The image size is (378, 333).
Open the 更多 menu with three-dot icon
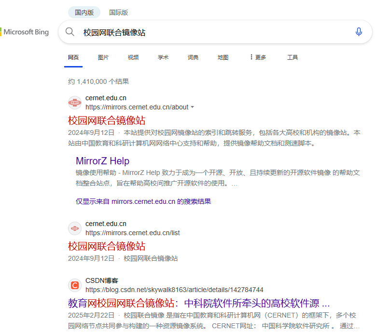pyautogui.click(x=258, y=57)
